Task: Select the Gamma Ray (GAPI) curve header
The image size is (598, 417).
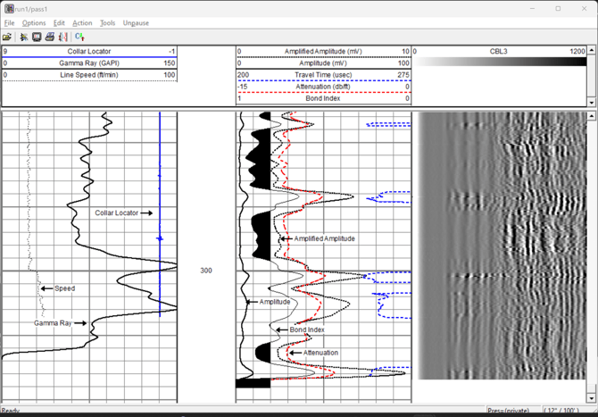Action: pyautogui.click(x=89, y=63)
